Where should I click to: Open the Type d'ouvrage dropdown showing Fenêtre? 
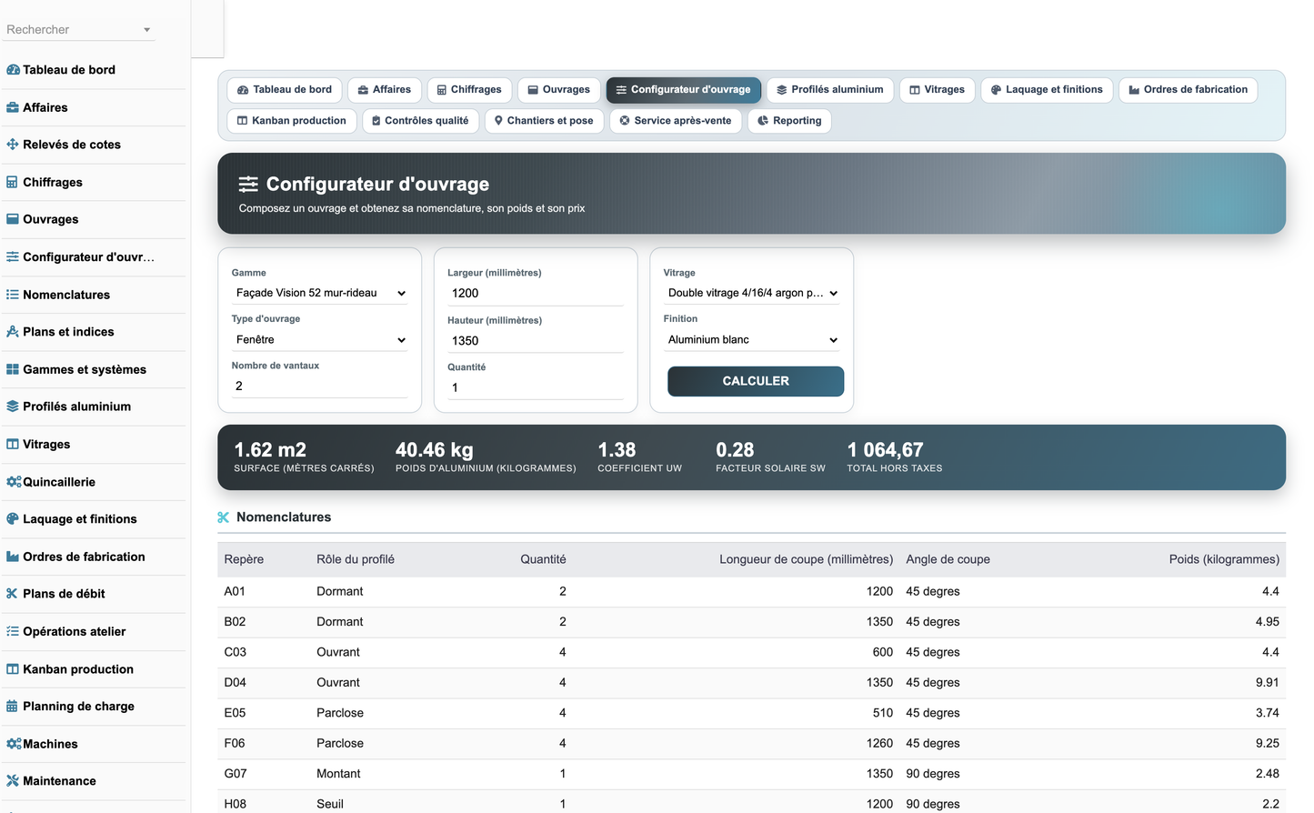pos(320,340)
